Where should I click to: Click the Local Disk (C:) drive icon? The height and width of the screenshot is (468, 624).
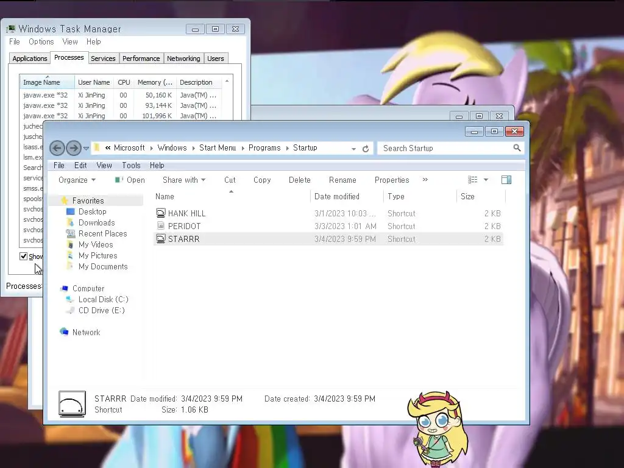click(x=71, y=299)
